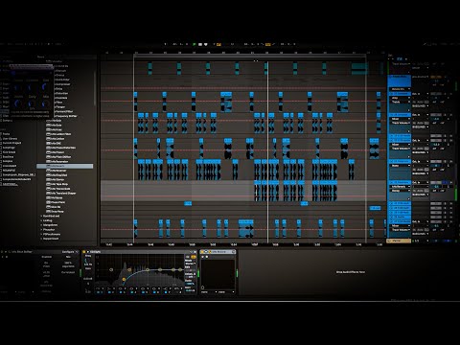Toggle the fourth blue band enable box in the EQ
The height and width of the screenshot is (345, 460).
(x=132, y=292)
